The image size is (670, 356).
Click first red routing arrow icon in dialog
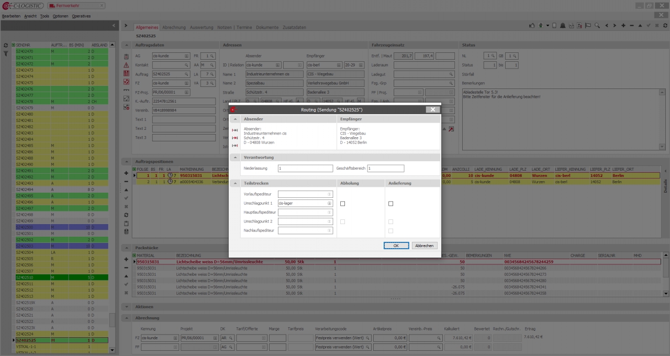tap(235, 130)
